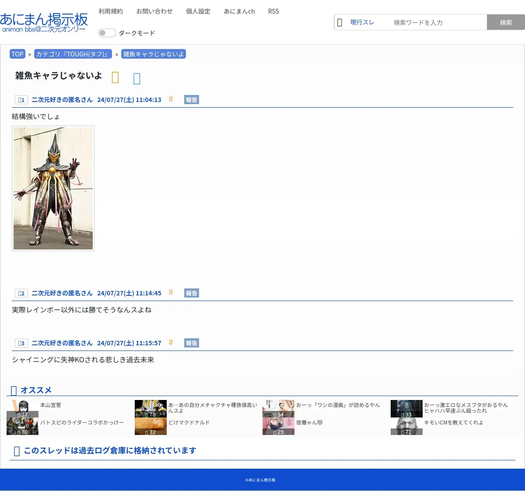The width and height of the screenshot is (525, 491).
Task: Click the orange icon on post 3
Action: coord(171,342)
